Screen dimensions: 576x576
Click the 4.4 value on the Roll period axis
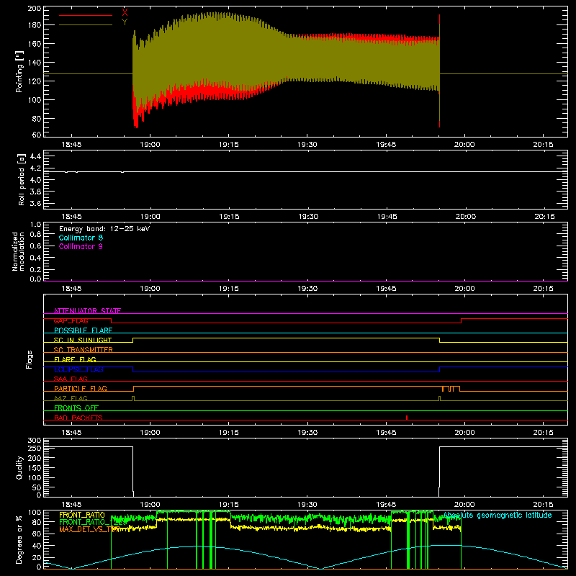pos(35,156)
